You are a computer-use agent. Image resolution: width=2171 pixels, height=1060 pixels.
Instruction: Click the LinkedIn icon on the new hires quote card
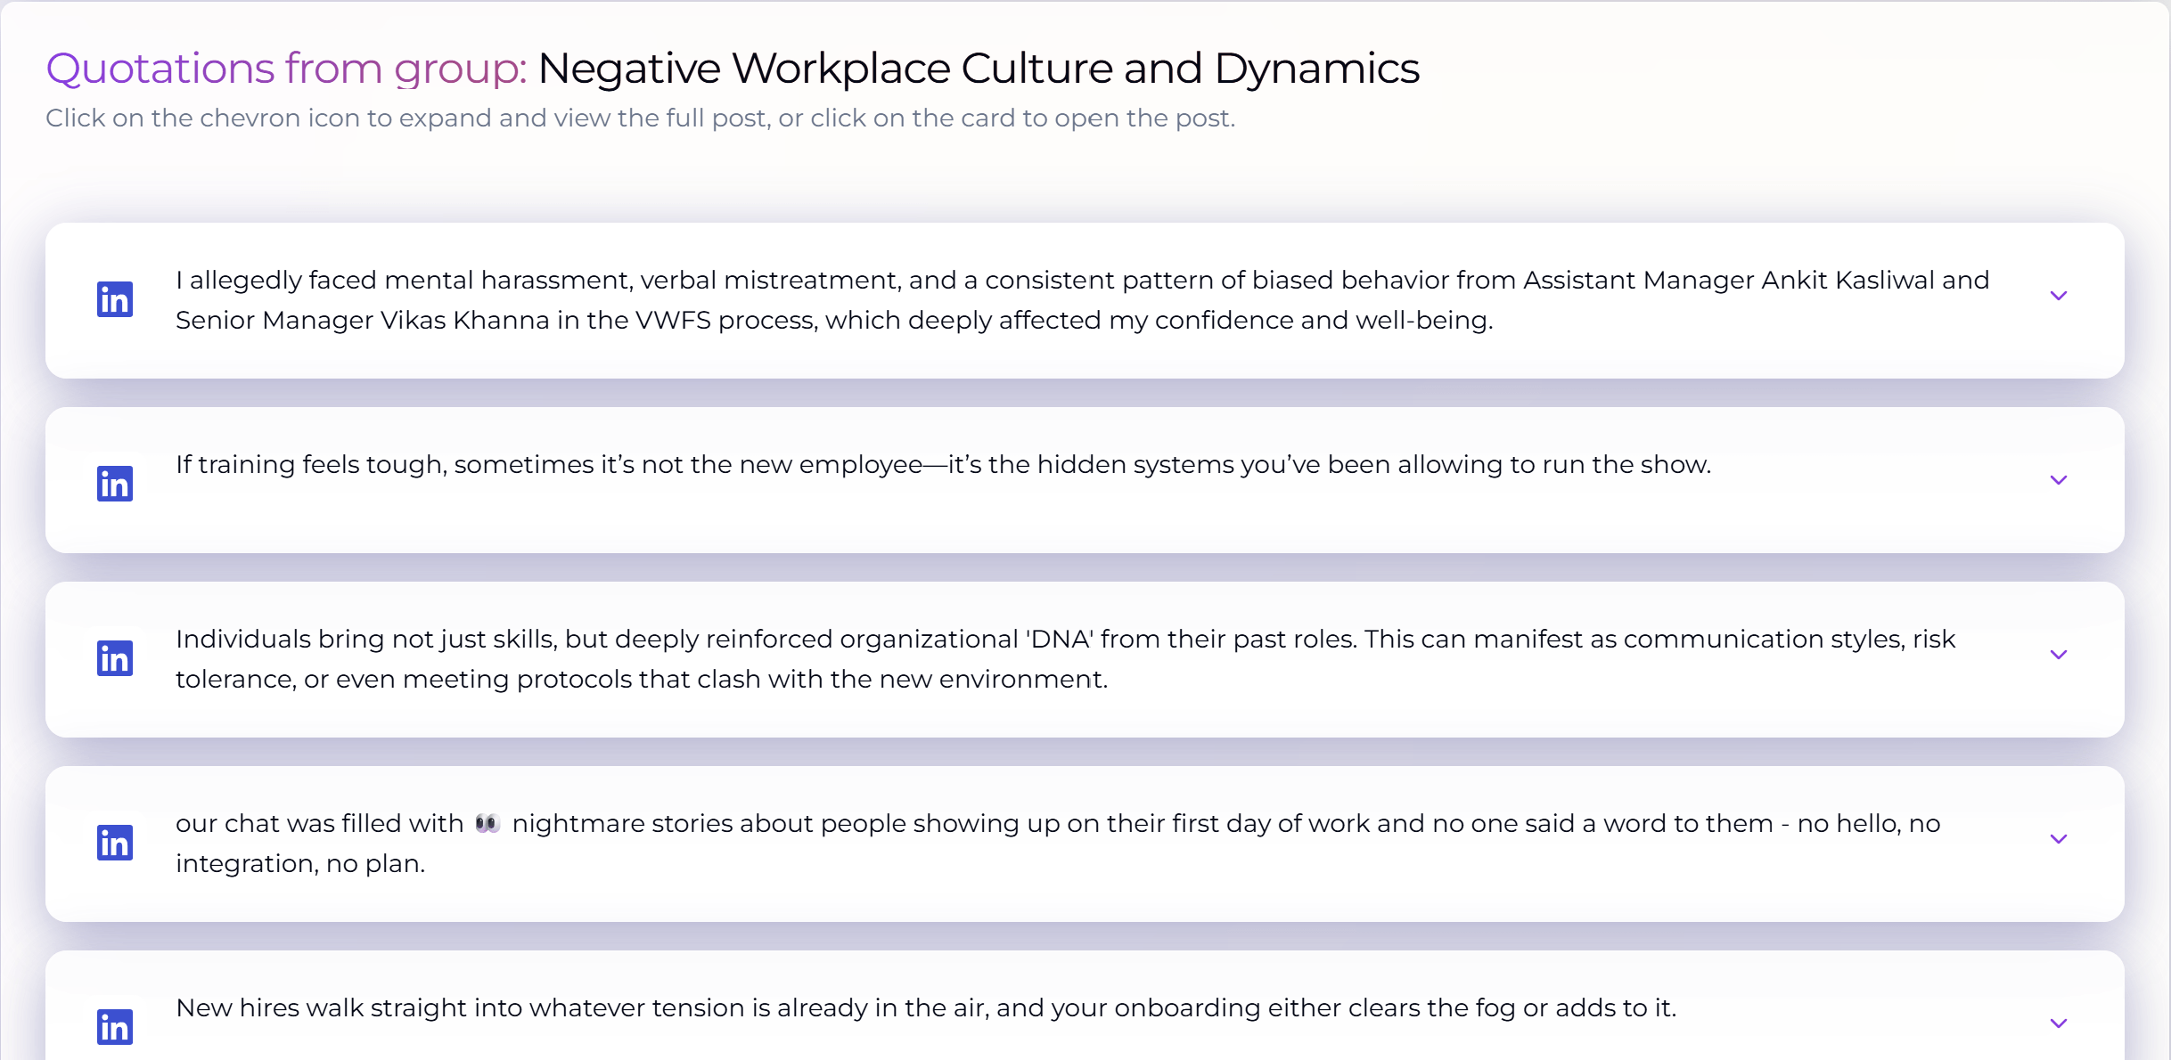(x=114, y=1026)
